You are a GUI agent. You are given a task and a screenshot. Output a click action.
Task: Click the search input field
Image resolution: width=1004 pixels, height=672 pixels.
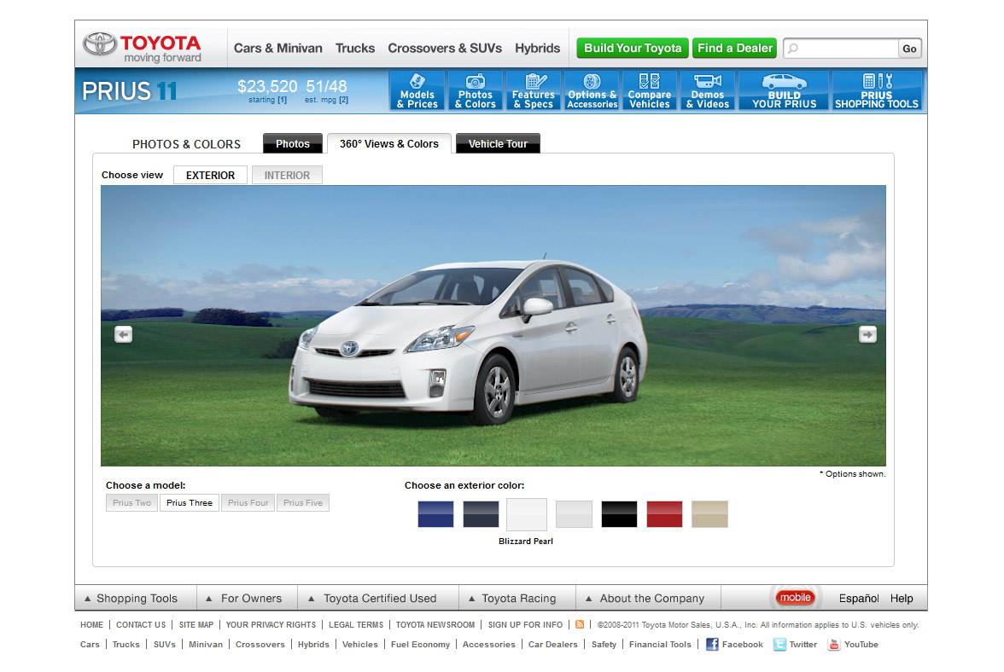pyautogui.click(x=842, y=49)
